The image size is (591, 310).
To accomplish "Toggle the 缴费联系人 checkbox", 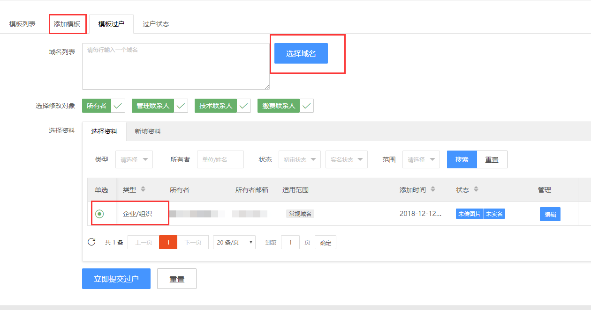I will tap(306, 106).
